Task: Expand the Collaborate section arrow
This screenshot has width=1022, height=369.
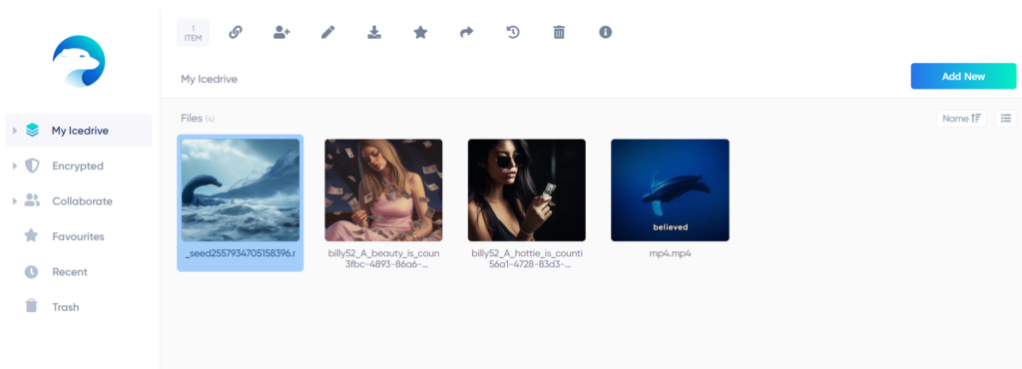Action: pos(15,201)
